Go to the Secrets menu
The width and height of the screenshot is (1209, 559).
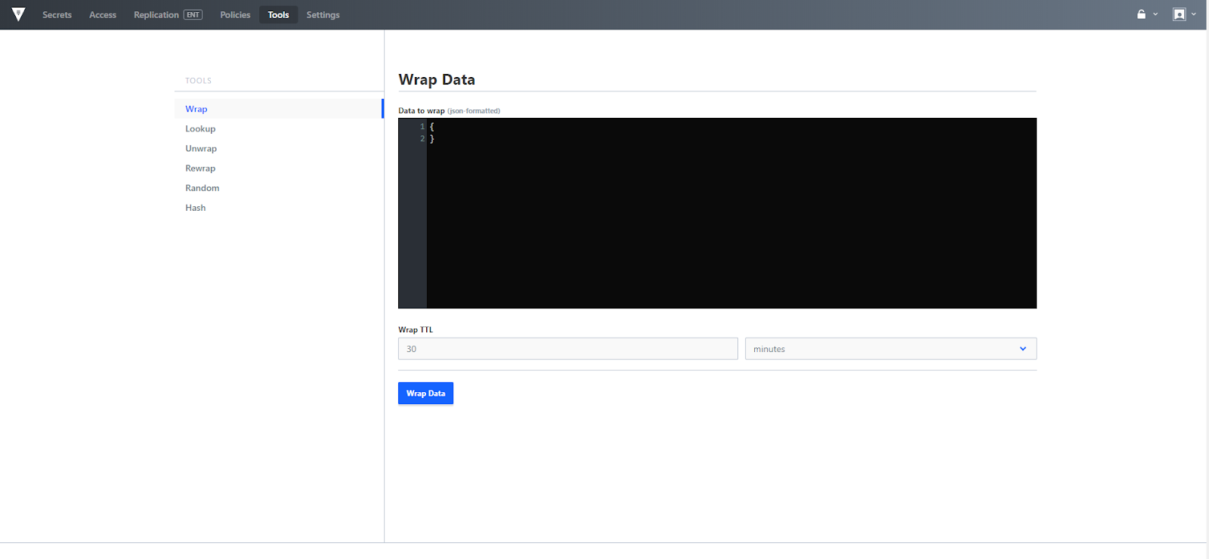point(57,15)
